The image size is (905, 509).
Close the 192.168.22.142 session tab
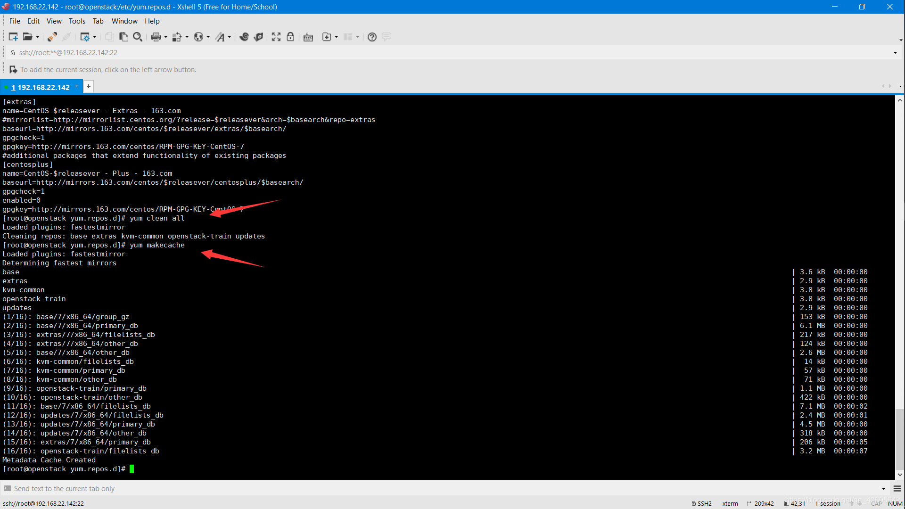[76, 86]
